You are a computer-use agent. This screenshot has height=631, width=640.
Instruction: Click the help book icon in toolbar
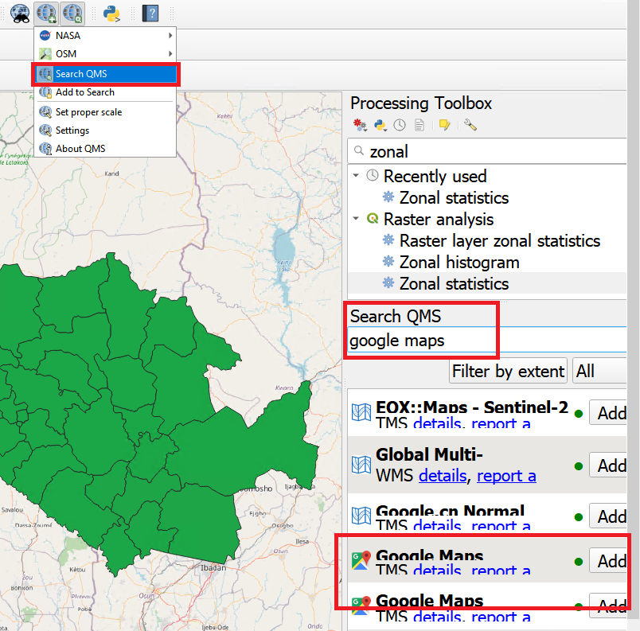point(150,14)
